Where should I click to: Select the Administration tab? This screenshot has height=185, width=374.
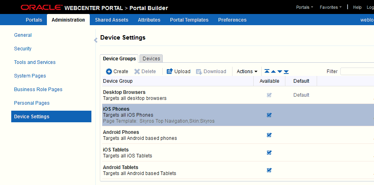(x=68, y=20)
